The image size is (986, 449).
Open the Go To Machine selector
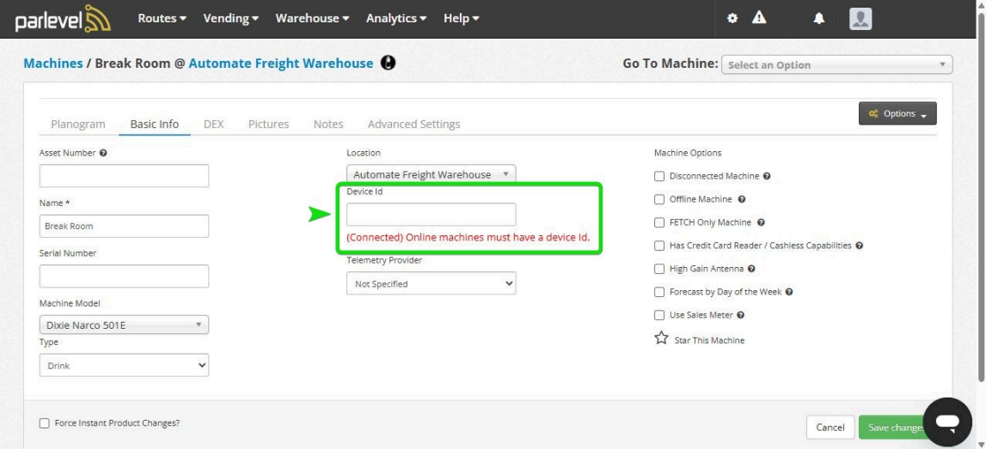point(837,65)
